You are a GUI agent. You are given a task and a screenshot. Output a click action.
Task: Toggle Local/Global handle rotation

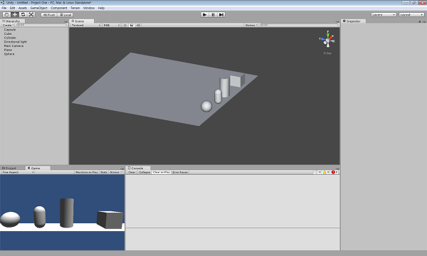click(x=65, y=15)
